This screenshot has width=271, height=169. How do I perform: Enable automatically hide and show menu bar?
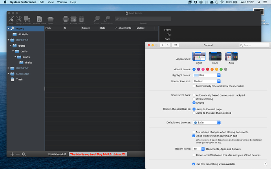194,86
